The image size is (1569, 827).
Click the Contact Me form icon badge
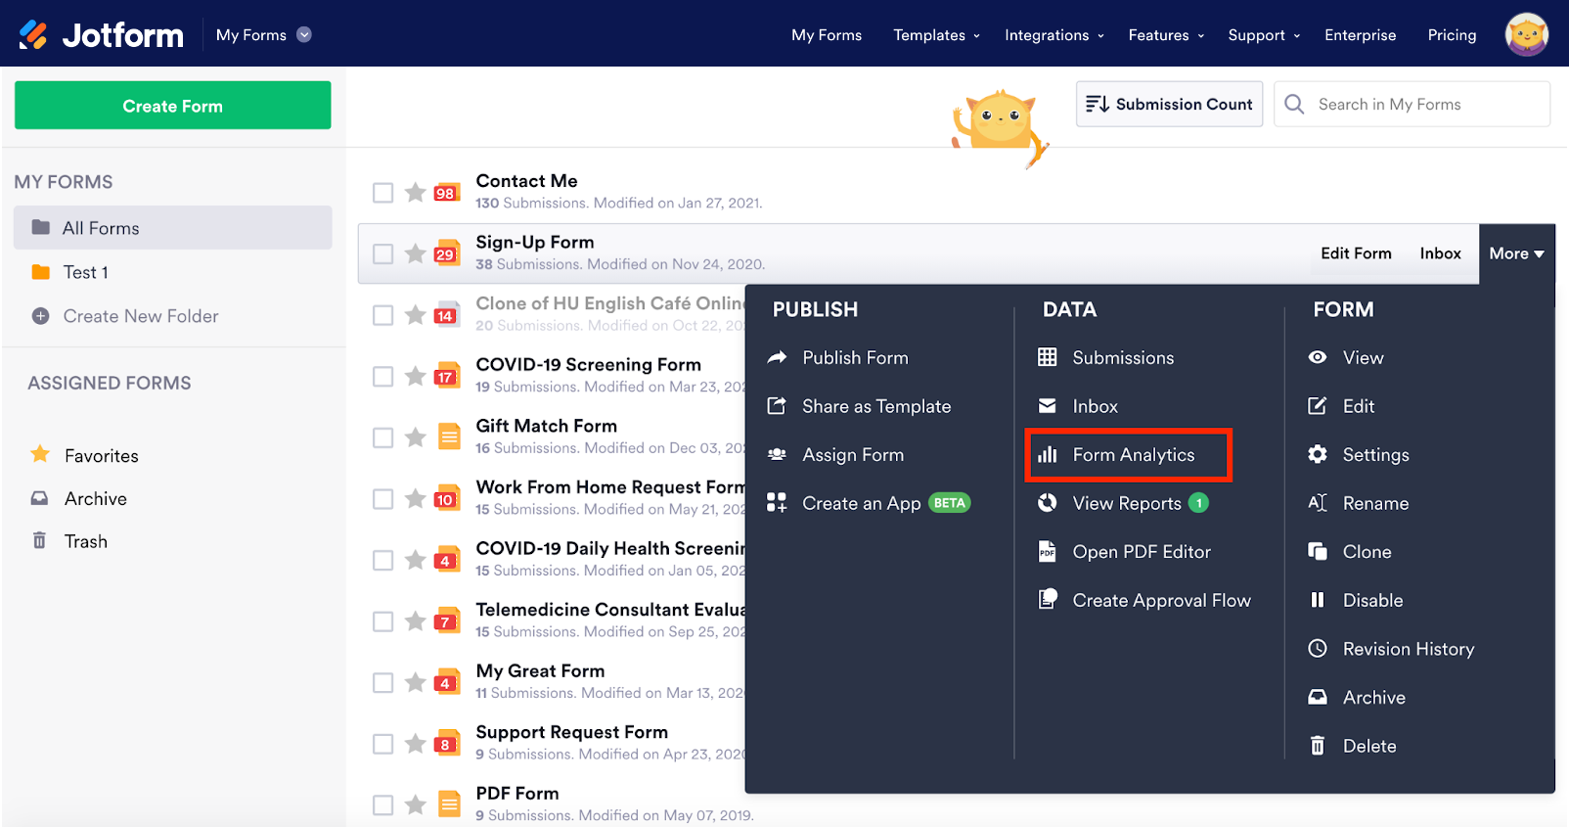447,192
